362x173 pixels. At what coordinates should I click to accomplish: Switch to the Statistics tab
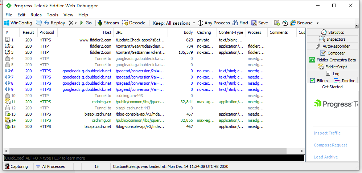[x=333, y=32]
